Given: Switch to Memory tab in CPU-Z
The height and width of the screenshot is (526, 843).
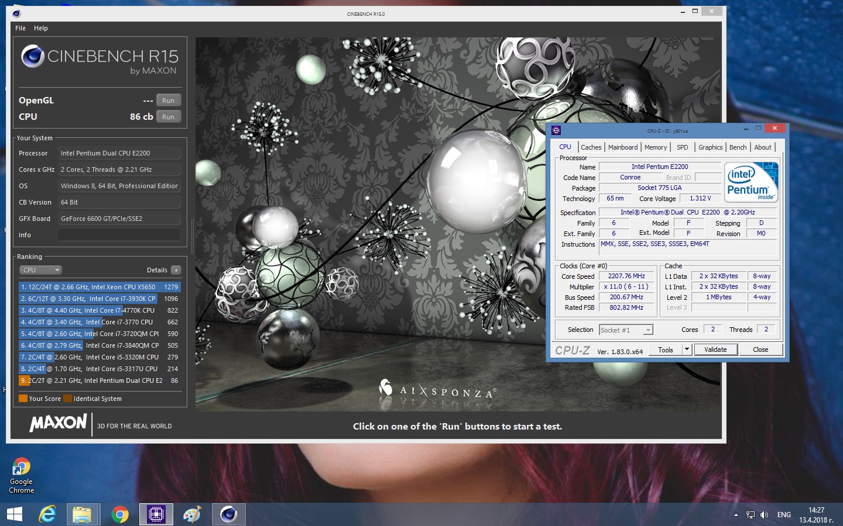Looking at the screenshot, I should click(656, 147).
